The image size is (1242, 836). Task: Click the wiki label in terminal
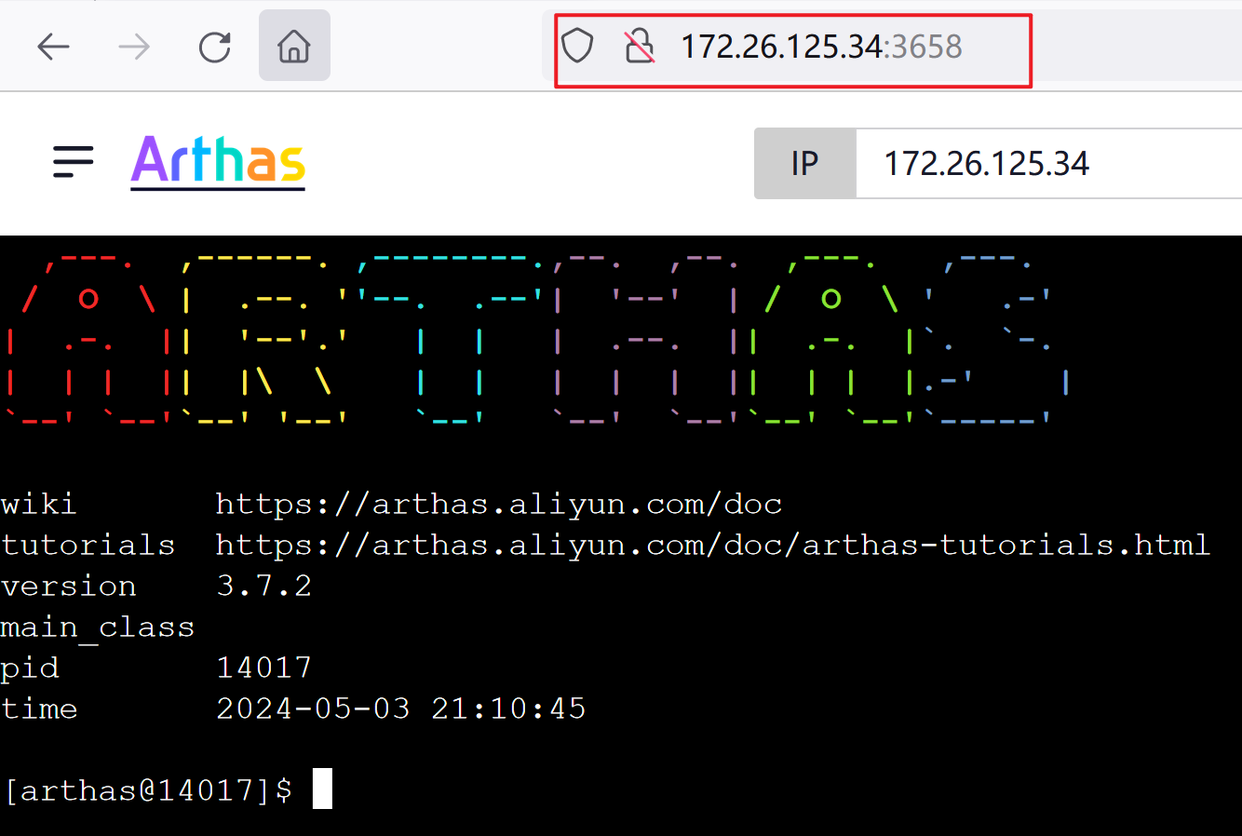[39, 505]
